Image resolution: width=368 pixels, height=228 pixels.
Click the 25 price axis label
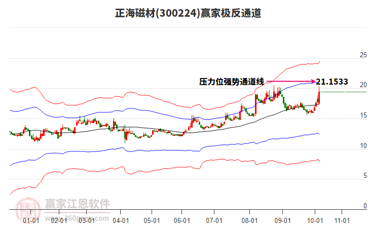[363, 55]
